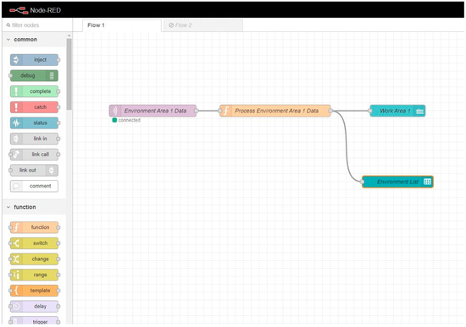
Task: Click input port of Work Area 1 node
Action: click(370, 111)
